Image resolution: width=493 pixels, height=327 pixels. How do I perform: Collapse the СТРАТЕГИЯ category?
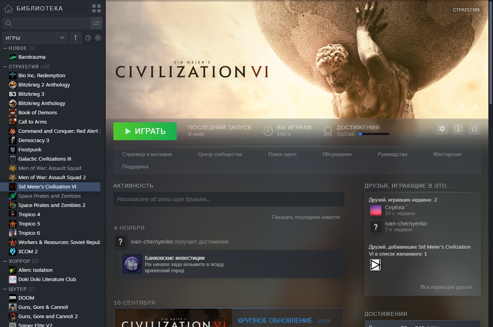click(5, 67)
